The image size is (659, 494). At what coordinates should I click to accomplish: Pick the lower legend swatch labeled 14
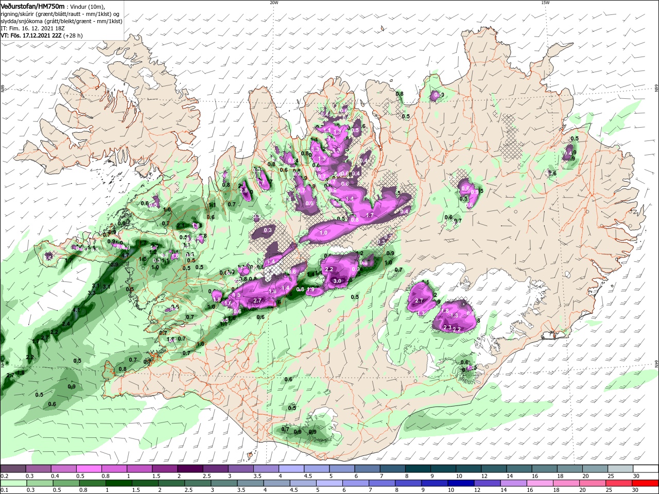point(513,483)
